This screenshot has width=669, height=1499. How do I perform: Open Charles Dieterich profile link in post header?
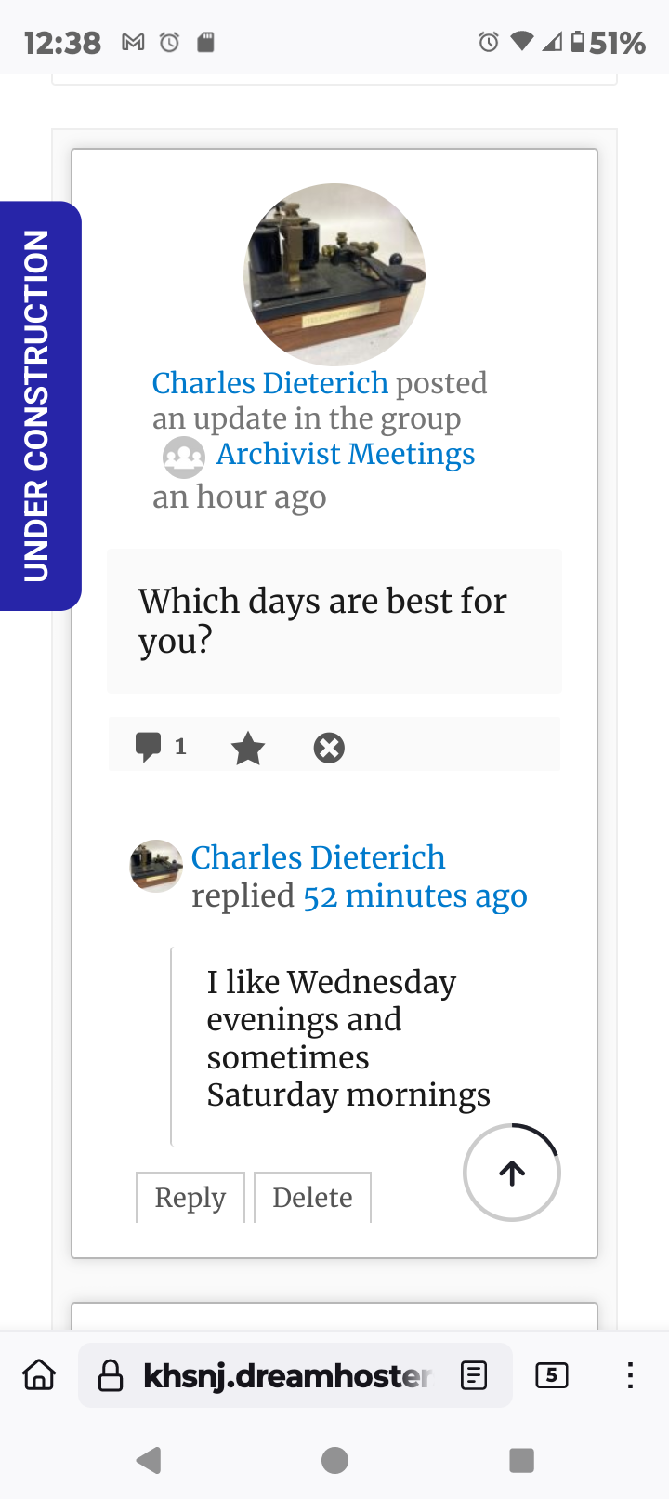[x=269, y=383]
